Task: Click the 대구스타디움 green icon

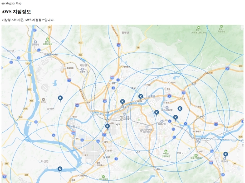Action: click(196, 155)
